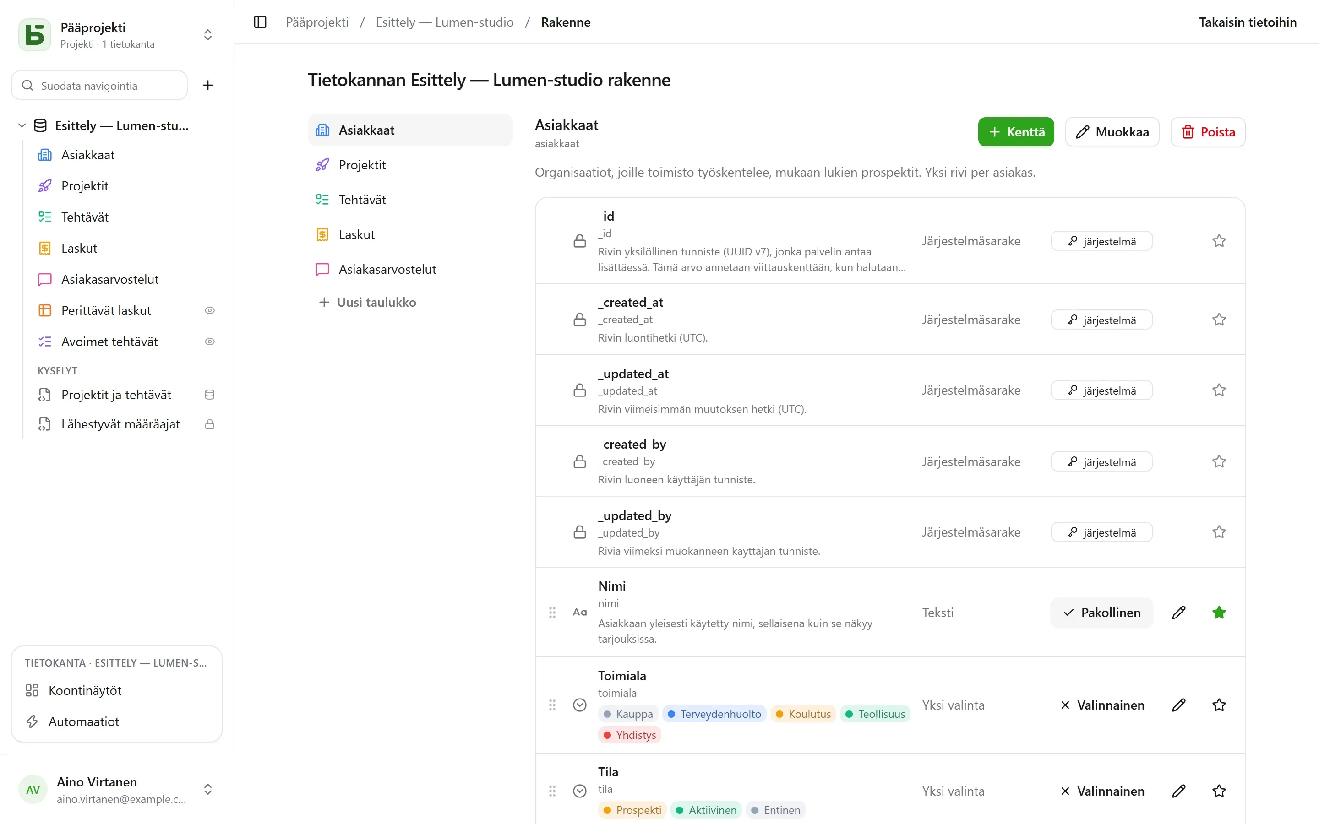Click the Muokkaa button

pyautogui.click(x=1112, y=132)
